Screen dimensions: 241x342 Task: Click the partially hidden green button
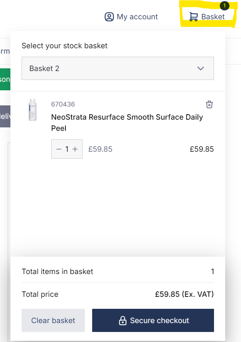point(5,79)
